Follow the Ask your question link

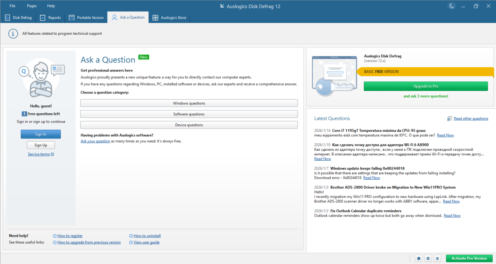click(x=95, y=141)
